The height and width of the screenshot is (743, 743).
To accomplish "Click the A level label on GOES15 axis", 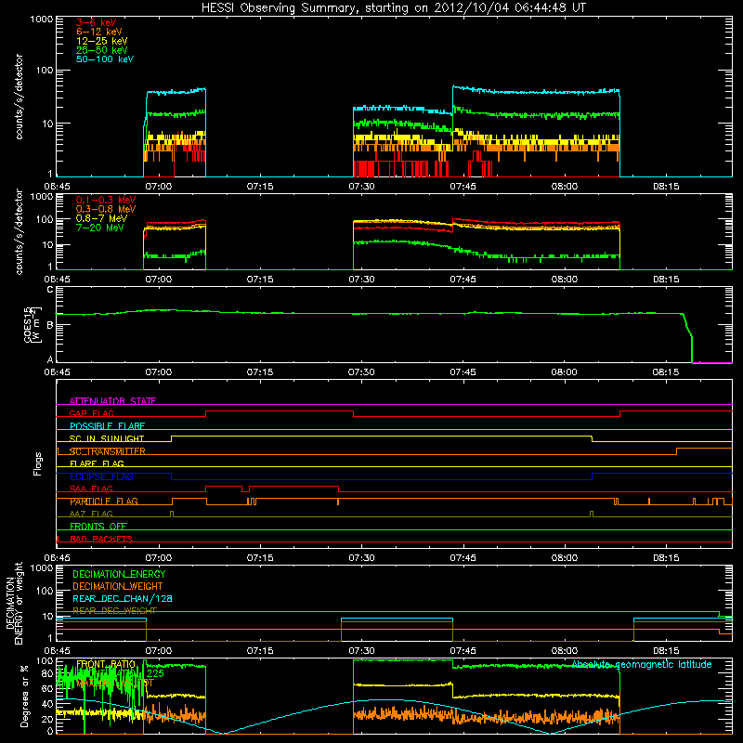I will coord(50,359).
